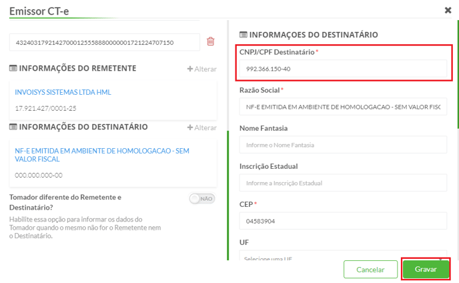Open INVOISYS SISTEMAS LTDA HML sender link
459x283 pixels.
[x=63, y=92]
